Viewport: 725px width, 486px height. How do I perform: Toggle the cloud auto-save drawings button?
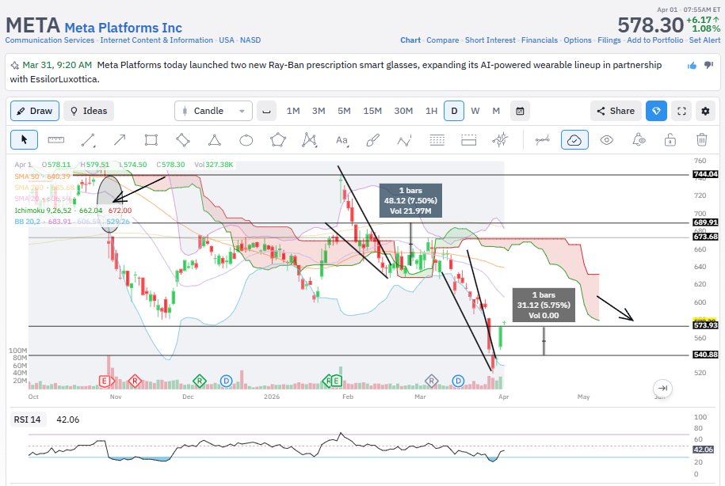574,139
